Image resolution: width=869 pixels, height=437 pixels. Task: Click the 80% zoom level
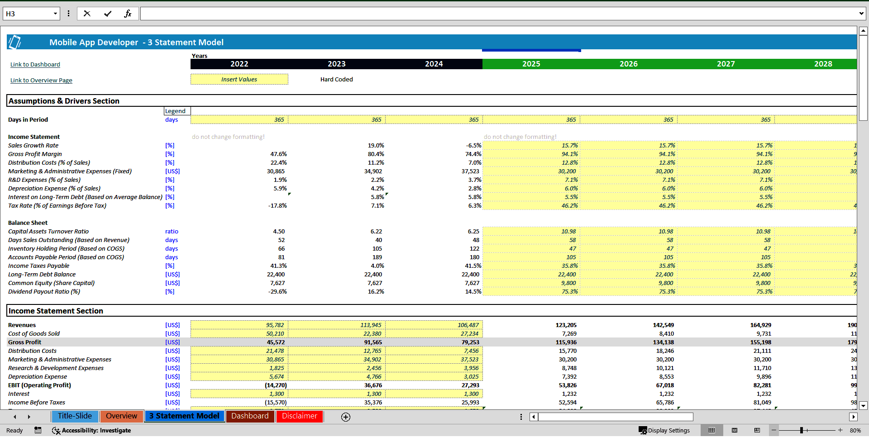855,430
